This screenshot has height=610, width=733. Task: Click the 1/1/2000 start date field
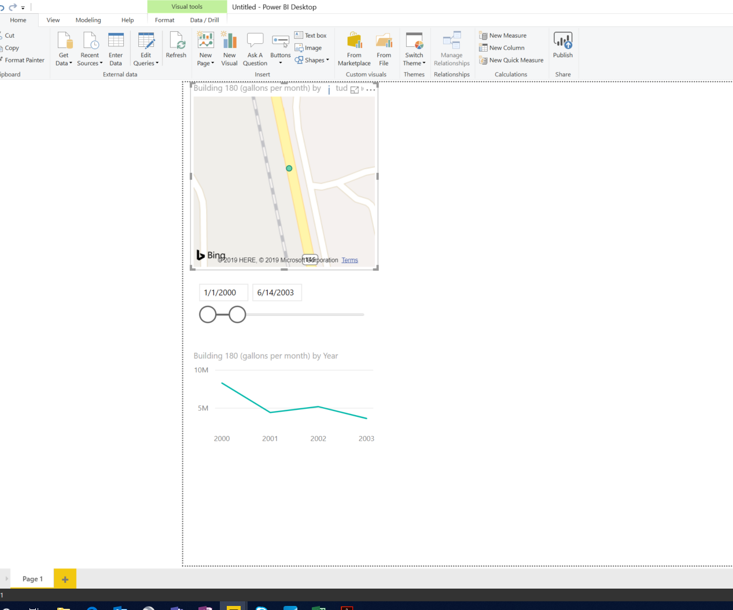click(223, 293)
